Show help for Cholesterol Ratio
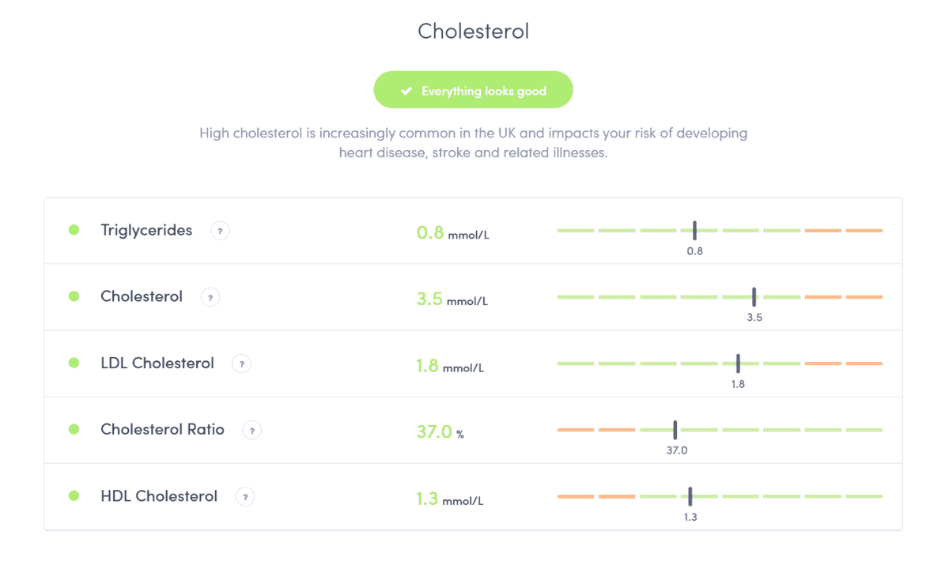This screenshot has height=561, width=949. coord(251,431)
